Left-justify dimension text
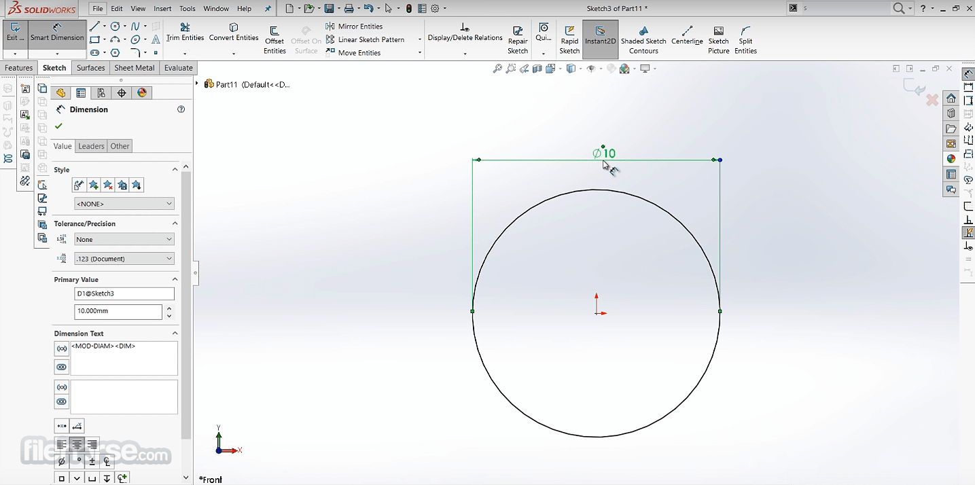The width and height of the screenshot is (975, 485). [x=62, y=444]
